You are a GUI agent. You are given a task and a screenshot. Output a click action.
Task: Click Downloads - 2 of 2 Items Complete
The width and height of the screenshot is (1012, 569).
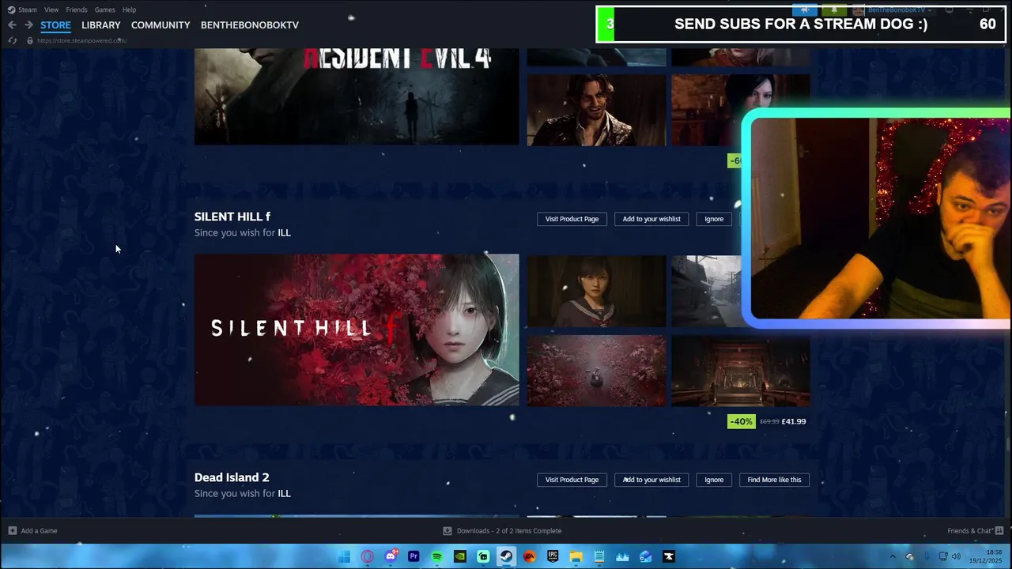coord(509,530)
